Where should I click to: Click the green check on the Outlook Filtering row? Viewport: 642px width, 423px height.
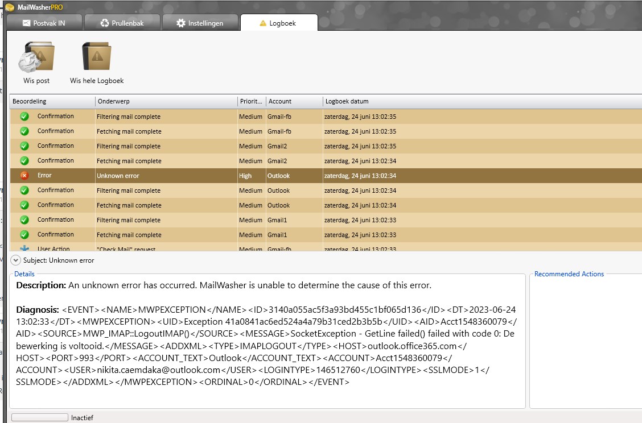tap(24, 190)
